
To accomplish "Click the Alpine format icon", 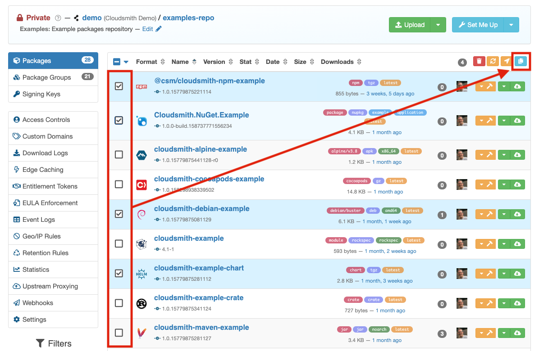I will (141, 155).
